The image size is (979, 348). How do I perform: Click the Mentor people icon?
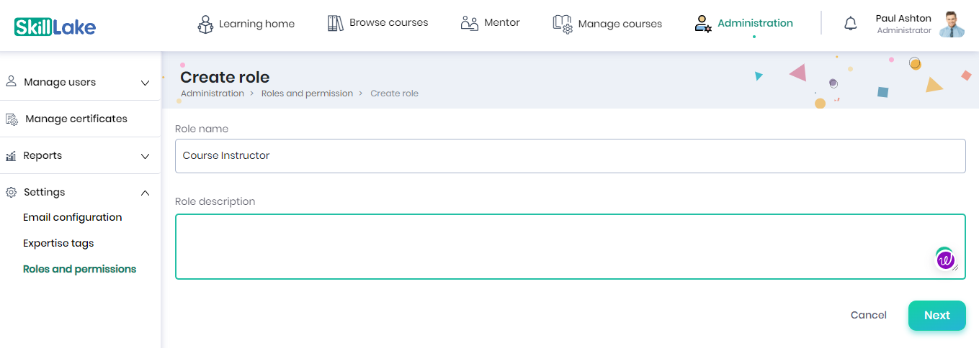click(x=469, y=23)
